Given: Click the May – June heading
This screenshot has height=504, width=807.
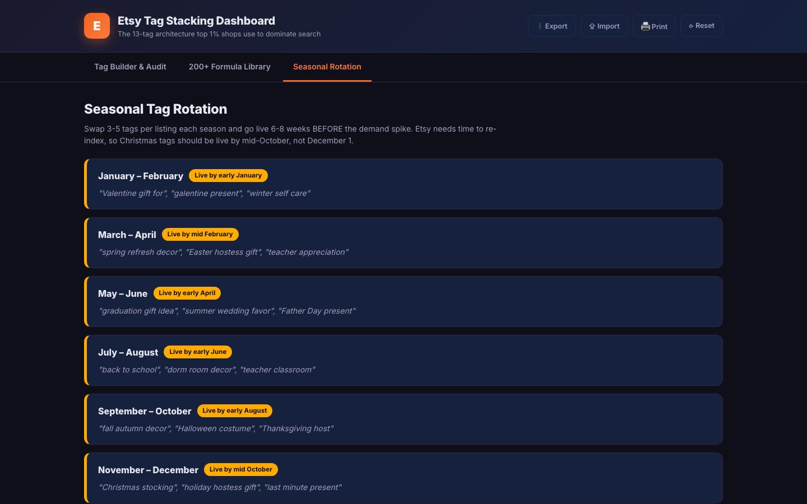Looking at the screenshot, I should [123, 293].
